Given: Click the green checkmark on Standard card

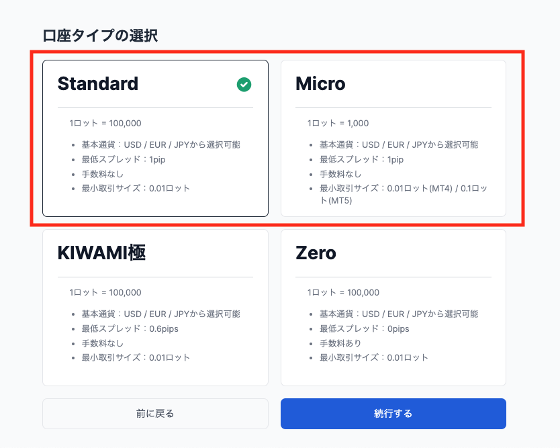Looking at the screenshot, I should click(244, 84).
